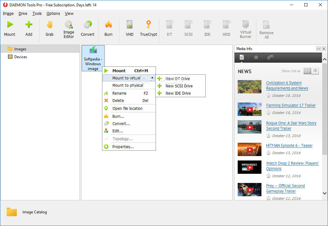This screenshot has width=328, height=226.
Task: Show news as thumbnail list view
Action: pos(307,71)
